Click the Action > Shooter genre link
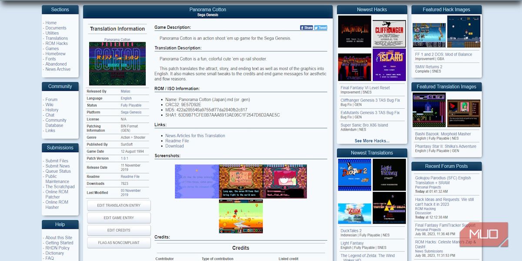Screen dimensions: 522x261 tap(133, 137)
